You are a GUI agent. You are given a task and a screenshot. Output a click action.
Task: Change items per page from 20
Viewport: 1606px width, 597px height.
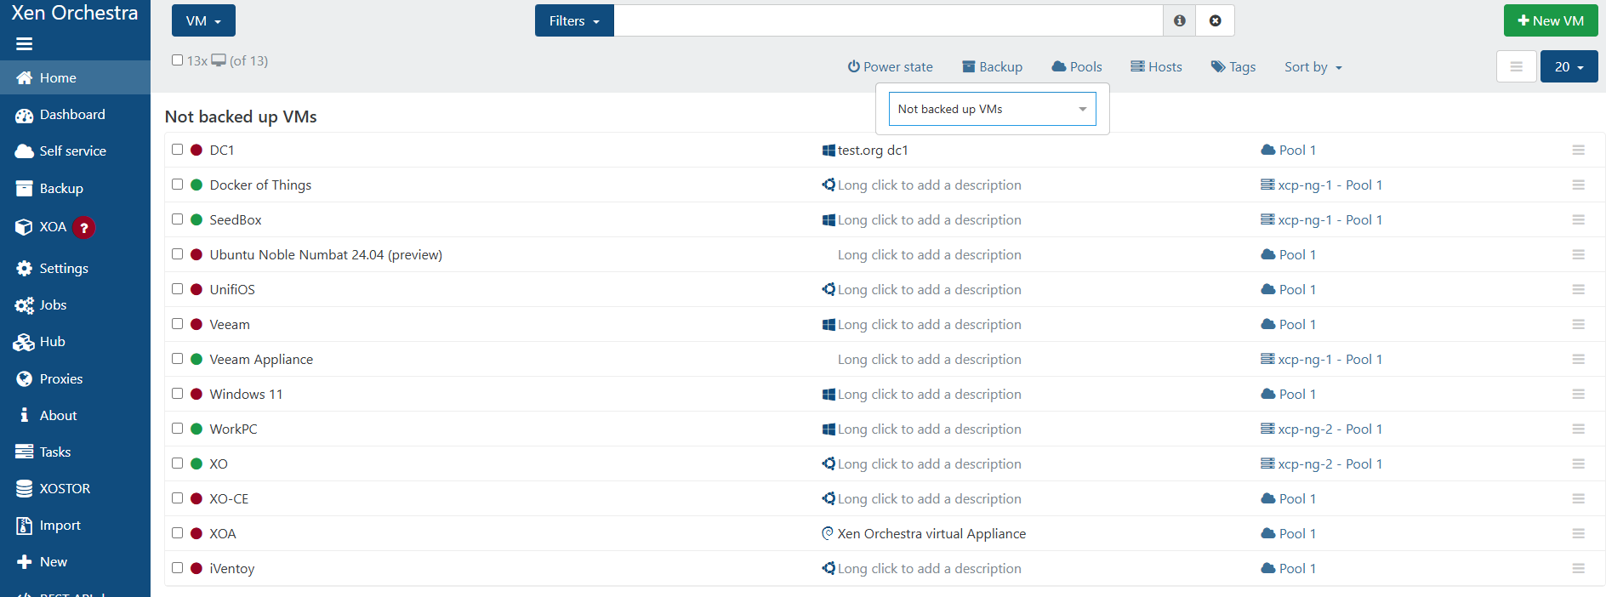(x=1569, y=66)
